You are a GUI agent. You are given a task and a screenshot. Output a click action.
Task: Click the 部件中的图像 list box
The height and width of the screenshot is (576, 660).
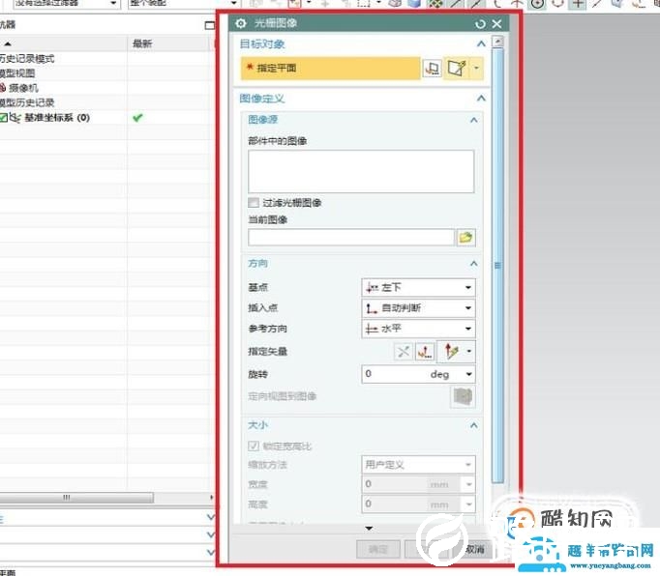click(361, 171)
